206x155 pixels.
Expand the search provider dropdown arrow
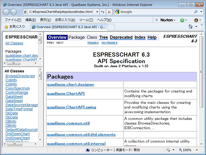pyautogui.click(x=201, y=12)
